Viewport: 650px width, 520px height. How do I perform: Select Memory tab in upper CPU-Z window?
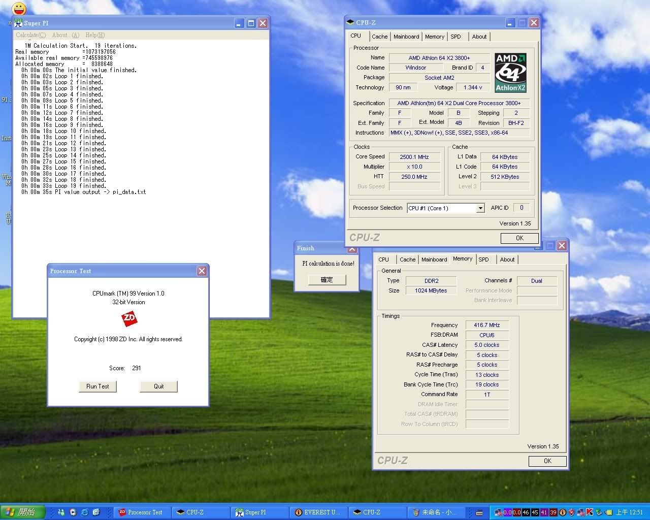pyautogui.click(x=435, y=37)
